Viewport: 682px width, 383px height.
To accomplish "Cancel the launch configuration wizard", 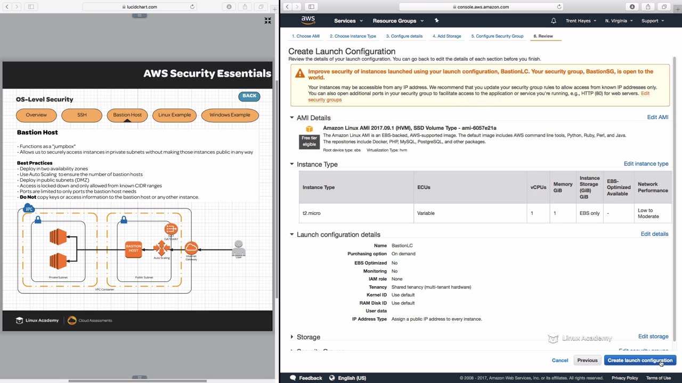I will point(560,361).
